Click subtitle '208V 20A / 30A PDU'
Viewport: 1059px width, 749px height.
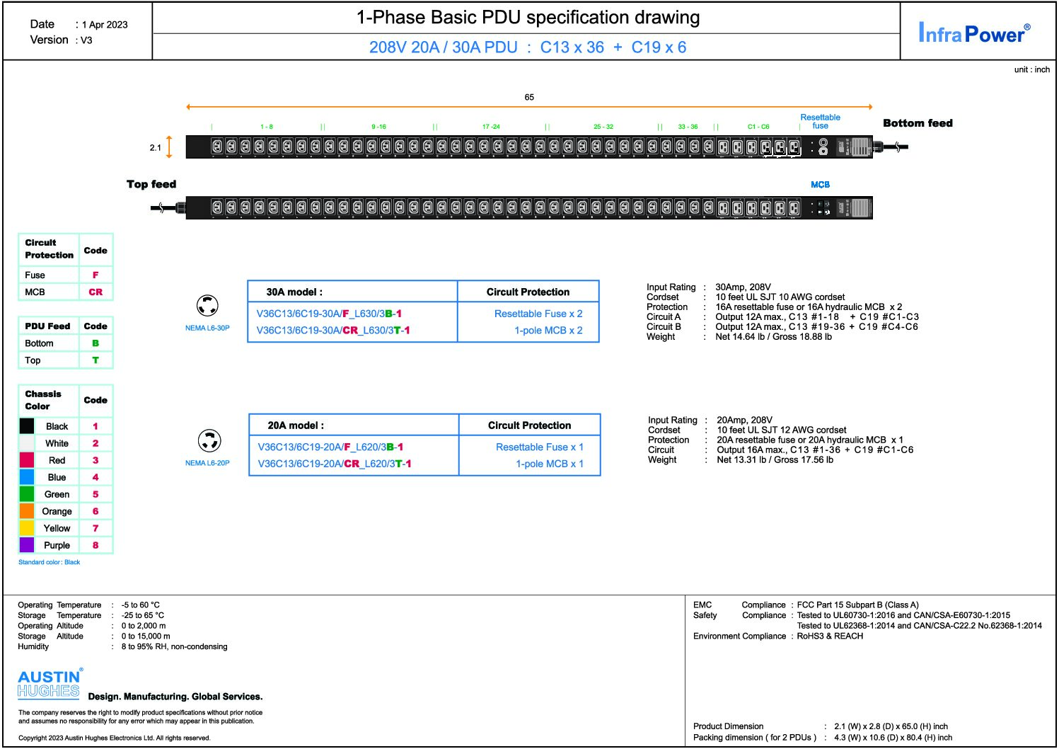pos(444,47)
